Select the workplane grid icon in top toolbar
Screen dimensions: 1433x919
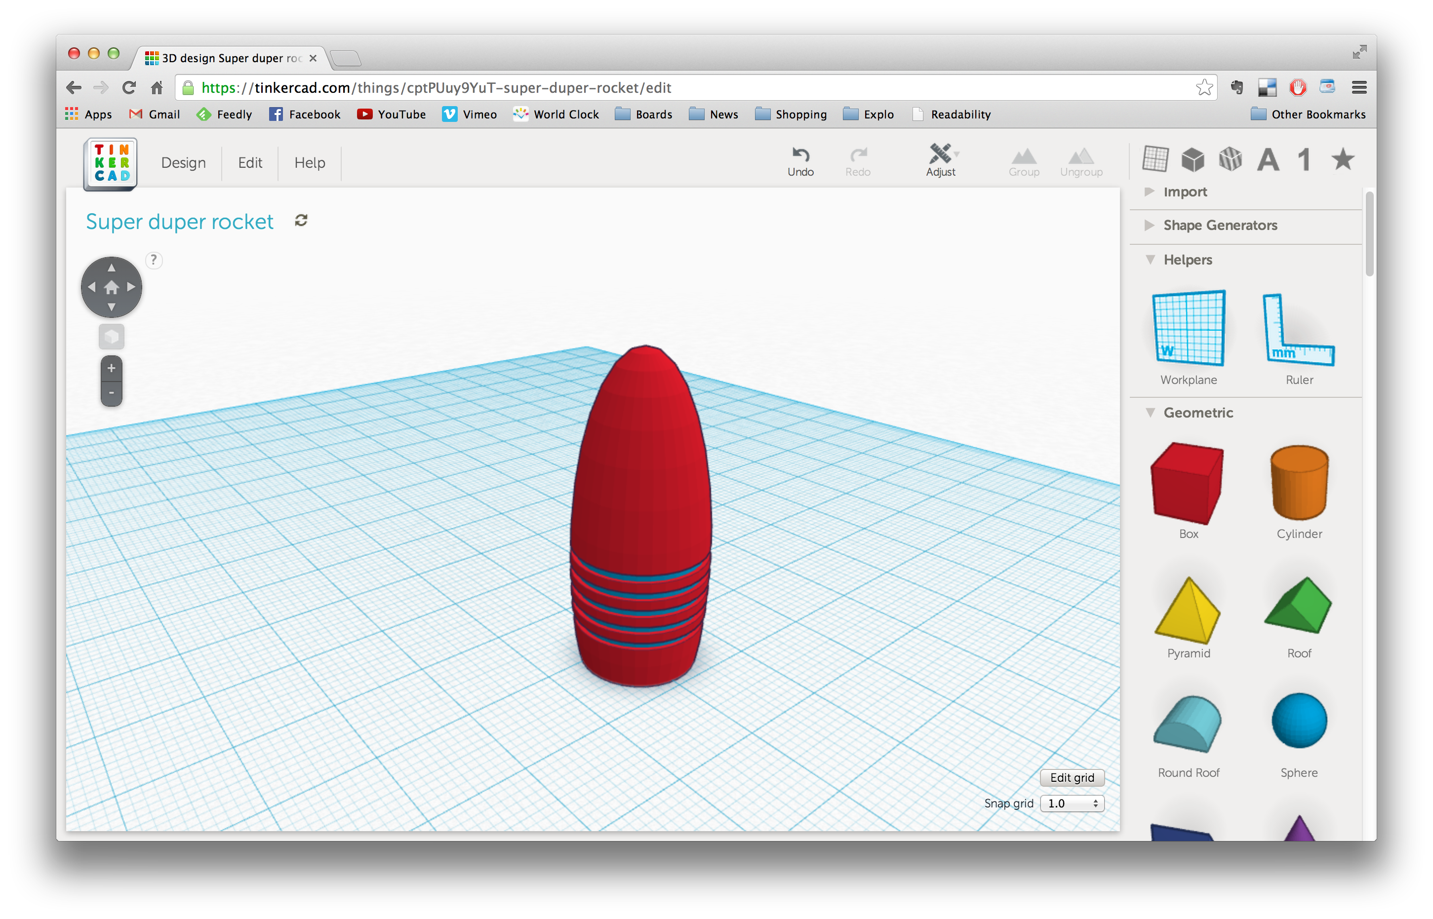[x=1155, y=159]
